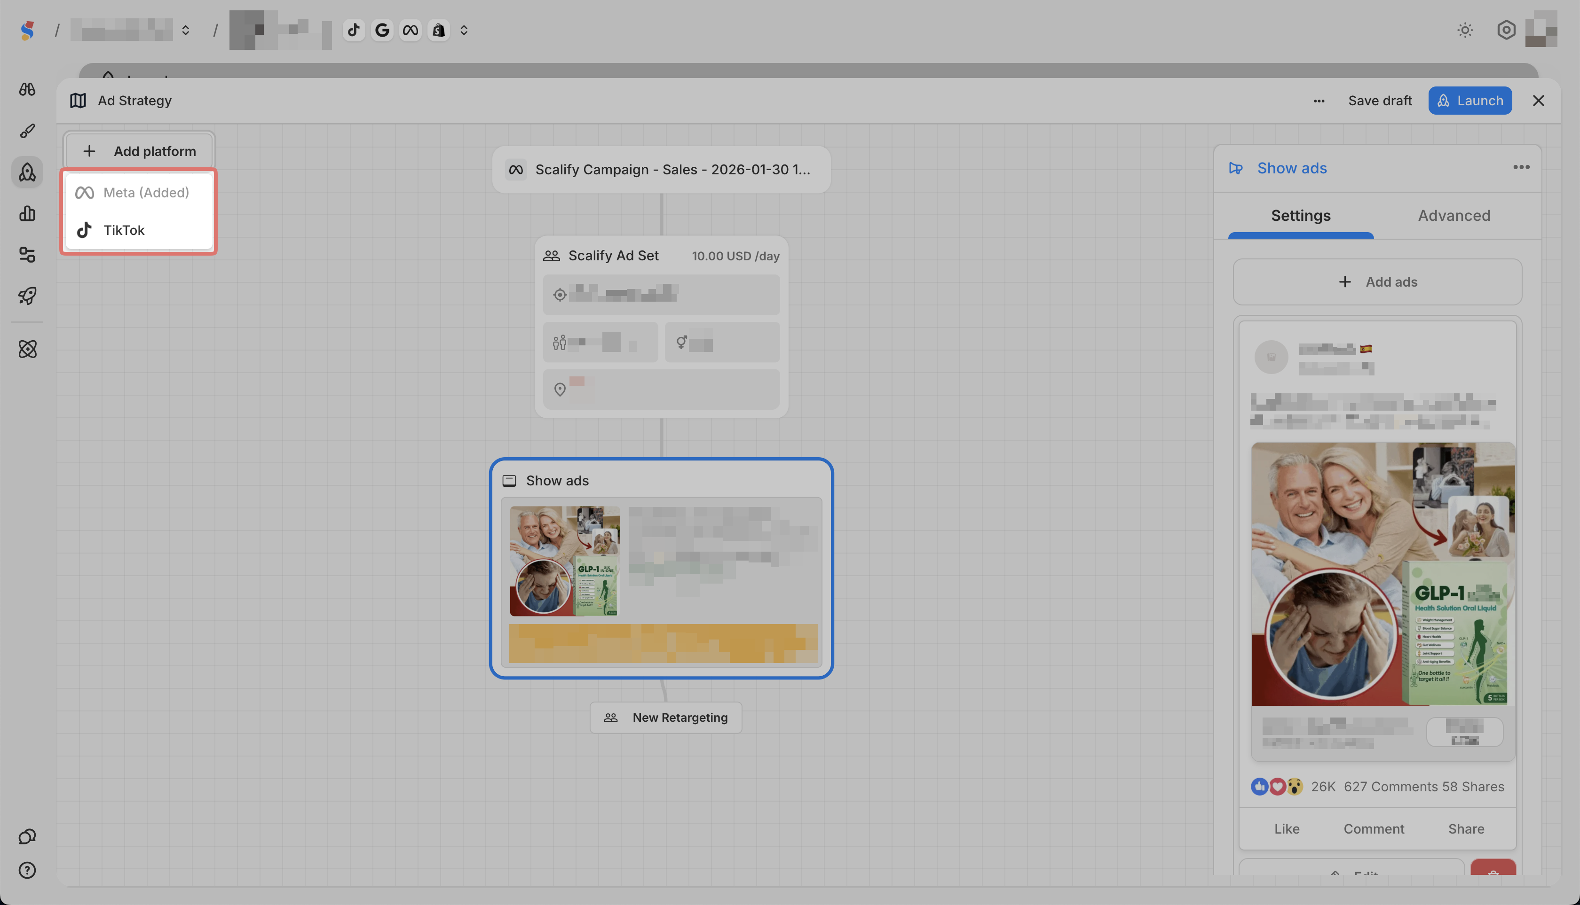The width and height of the screenshot is (1580, 905).
Task: Select TikTok from the platform dropdown
Action: click(124, 230)
